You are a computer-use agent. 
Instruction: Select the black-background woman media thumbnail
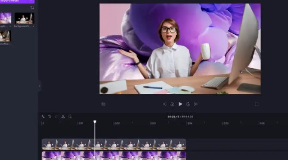[x=24, y=18]
